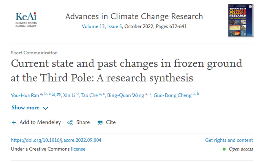Open the DOI link 10.1016/j.accre.2022.09.004
This screenshot has width=261, height=163.
[56, 140]
